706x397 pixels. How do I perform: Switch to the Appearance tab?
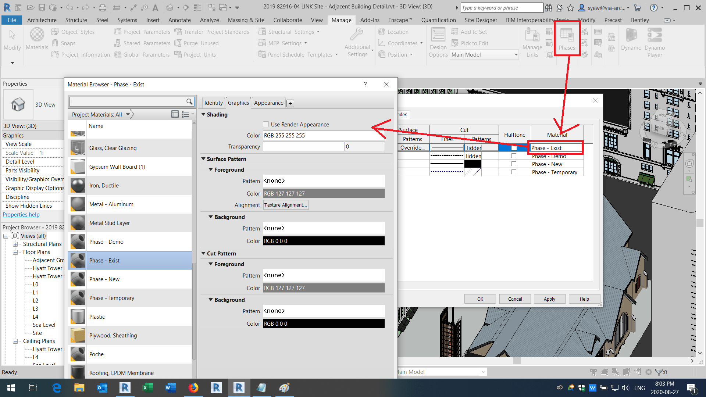point(268,103)
